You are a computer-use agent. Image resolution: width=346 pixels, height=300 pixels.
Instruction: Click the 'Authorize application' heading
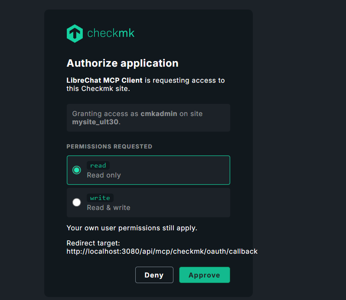click(x=122, y=63)
